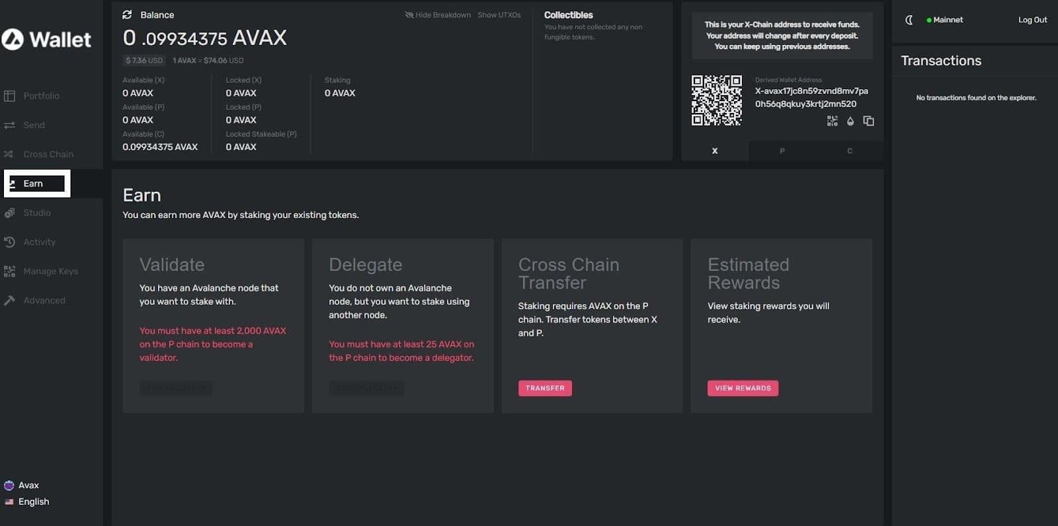This screenshot has height=526, width=1058.
Task: Click the green Mainnet status dot
Action: coord(929,20)
